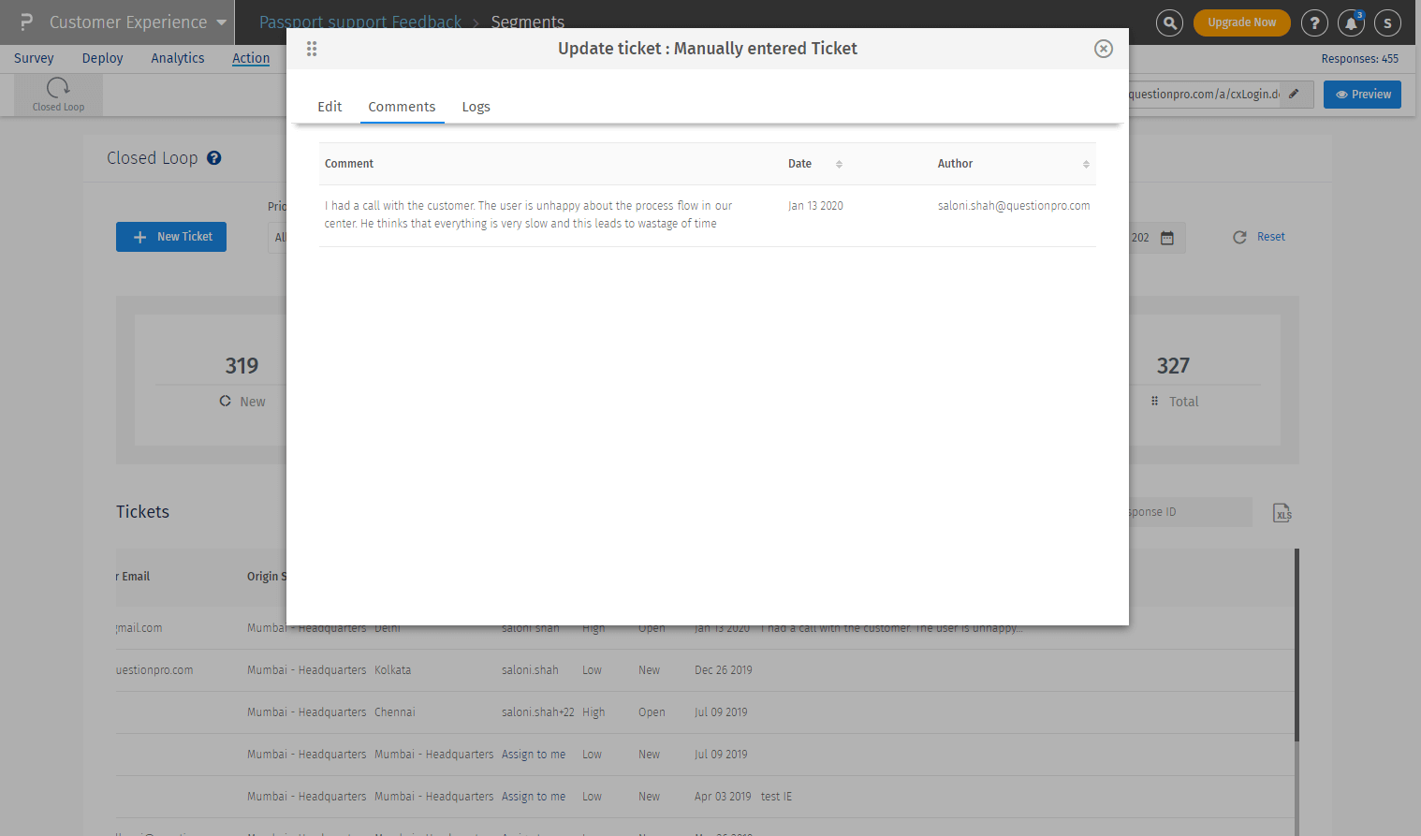Click author saloni.shah@questionpro.com
Image resolution: width=1421 pixels, height=836 pixels.
[x=1014, y=206]
